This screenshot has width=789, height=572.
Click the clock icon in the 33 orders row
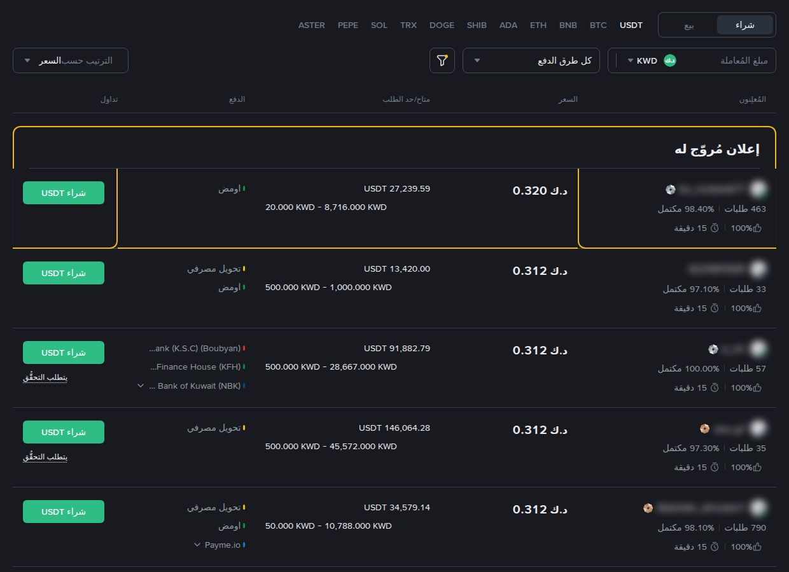(x=715, y=308)
